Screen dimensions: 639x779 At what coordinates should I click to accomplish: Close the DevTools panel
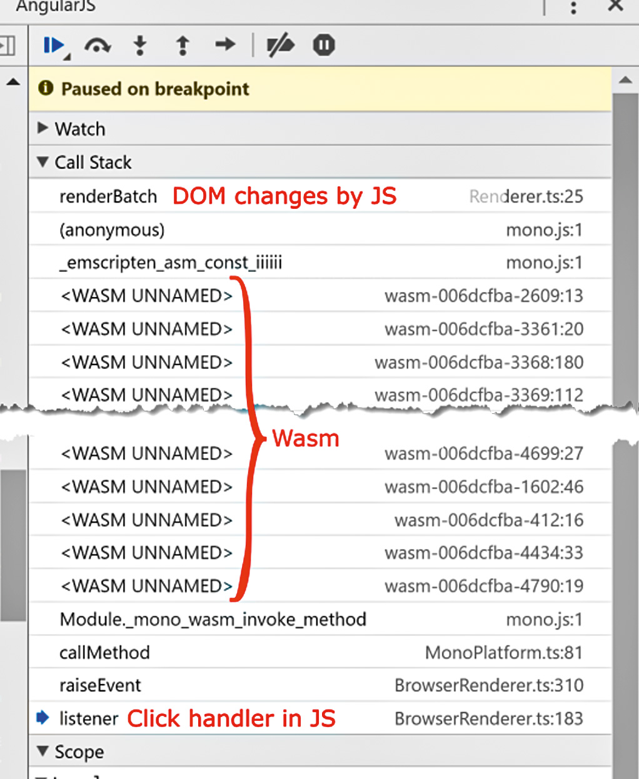616,6
